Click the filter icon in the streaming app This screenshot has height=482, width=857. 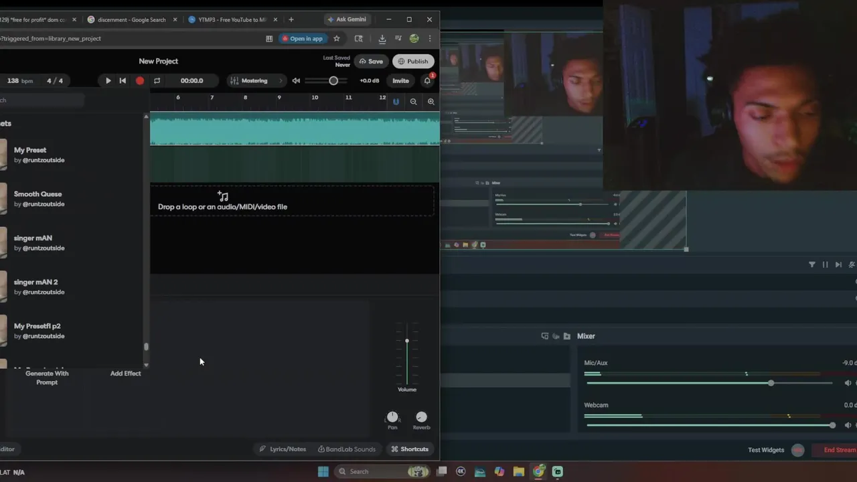(812, 264)
